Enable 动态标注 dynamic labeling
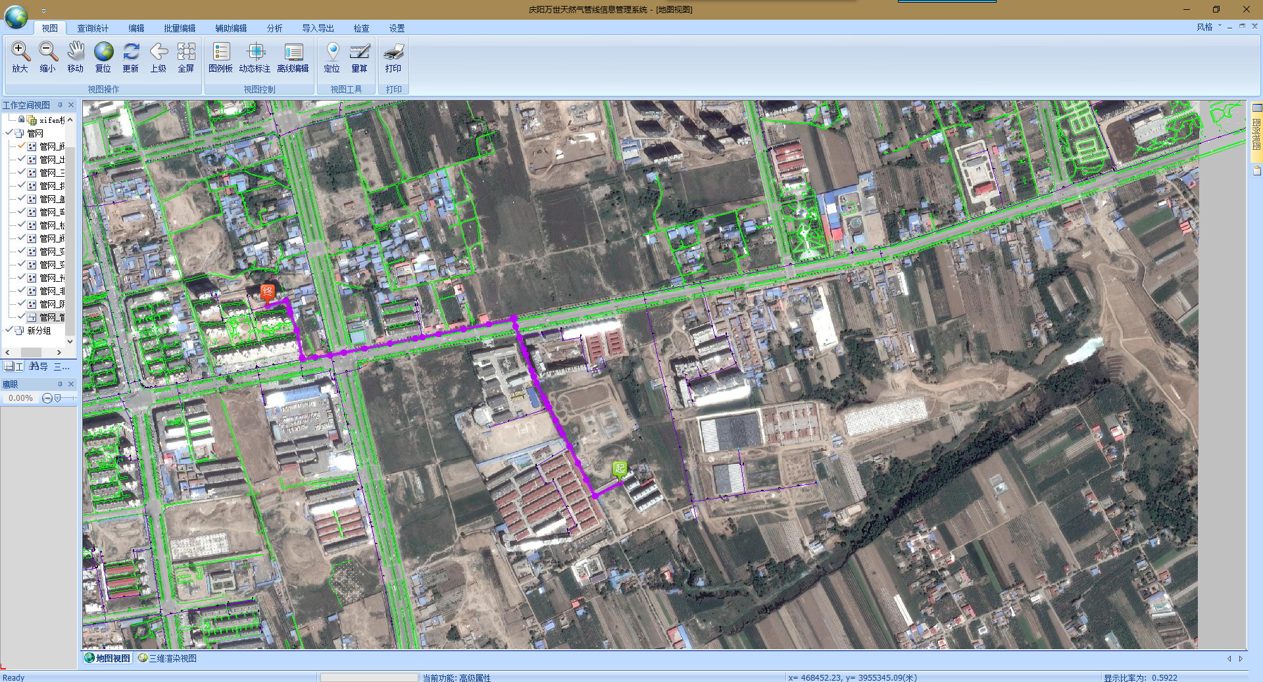The height and width of the screenshot is (682, 1263). point(255,57)
